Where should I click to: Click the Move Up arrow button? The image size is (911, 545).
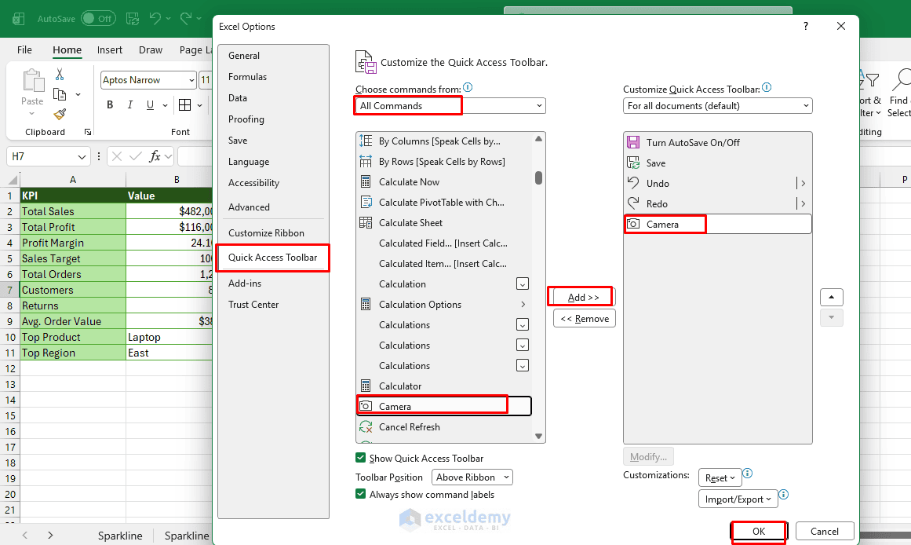832,297
